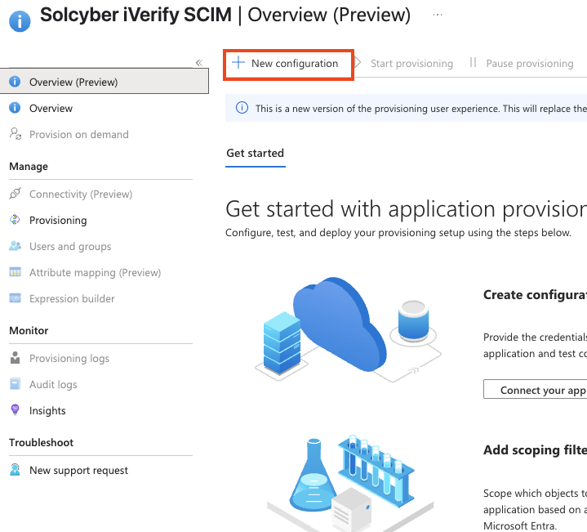Click the Insights lightbulb icon
587x532 pixels.
[x=15, y=410]
